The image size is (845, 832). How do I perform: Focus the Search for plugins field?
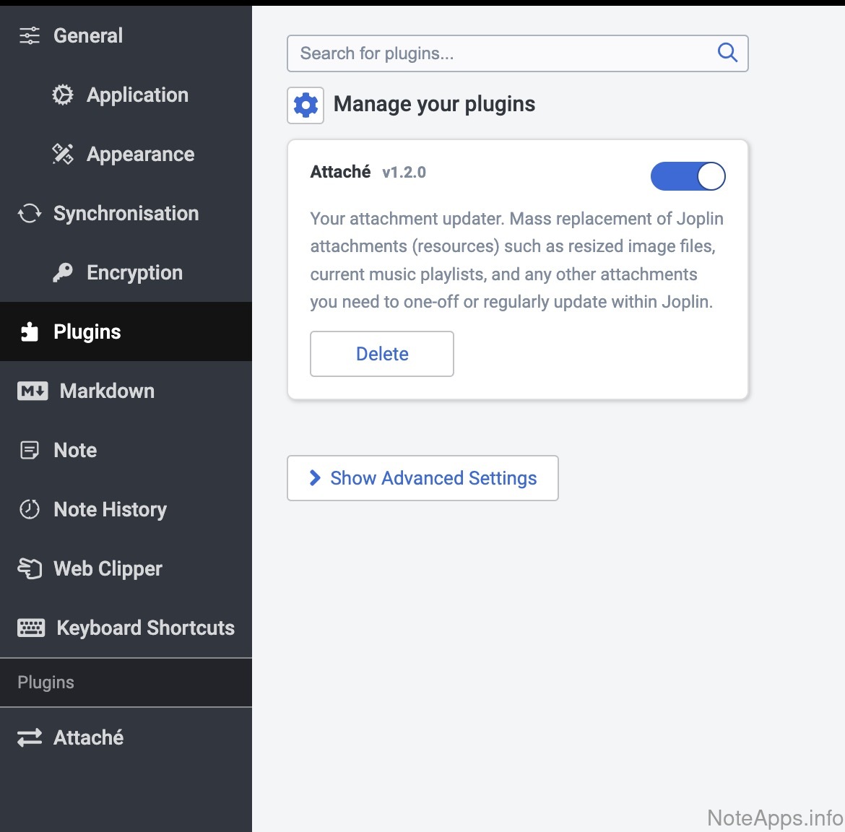click(498, 53)
